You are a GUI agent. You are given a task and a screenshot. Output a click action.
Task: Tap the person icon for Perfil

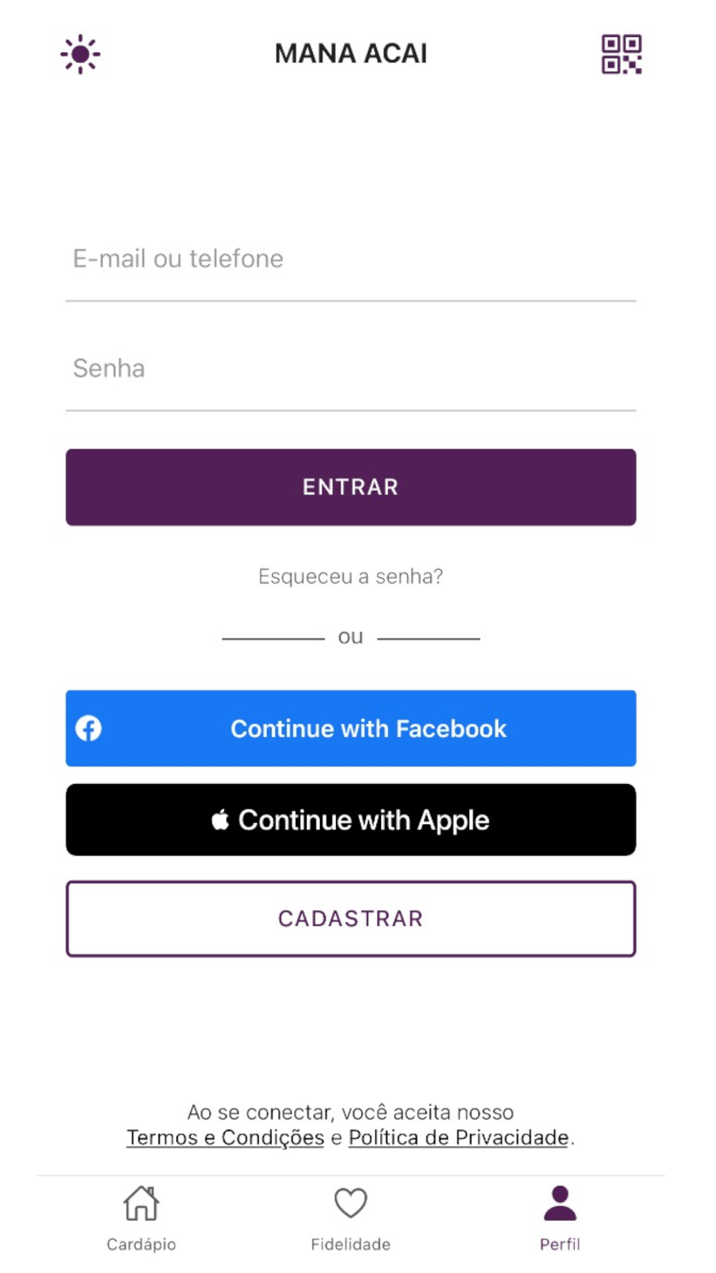coord(560,1203)
